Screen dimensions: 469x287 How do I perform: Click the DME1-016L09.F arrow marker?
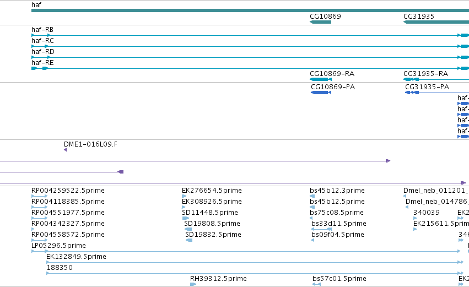(65, 150)
